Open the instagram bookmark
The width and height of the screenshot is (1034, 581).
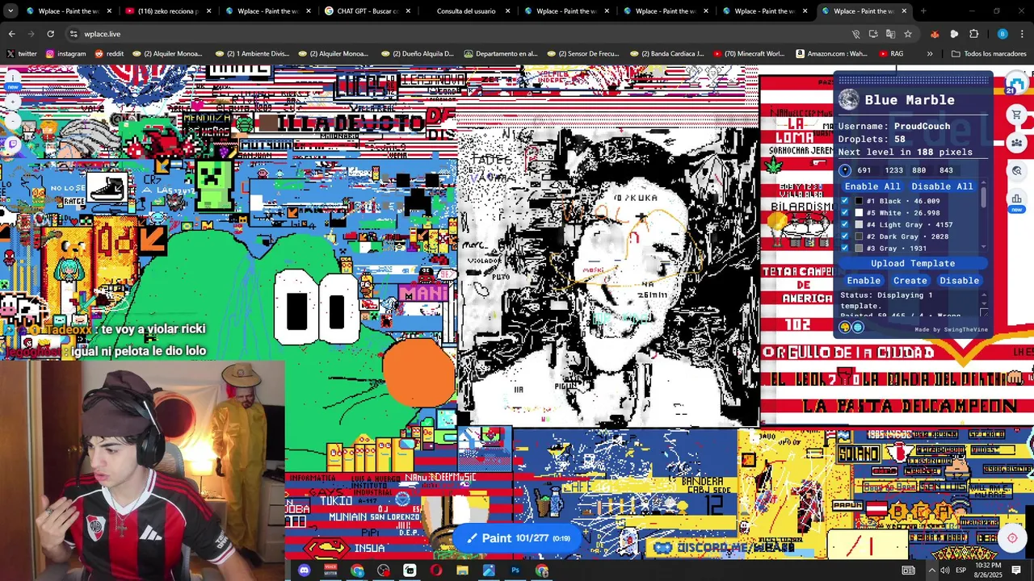click(x=65, y=54)
